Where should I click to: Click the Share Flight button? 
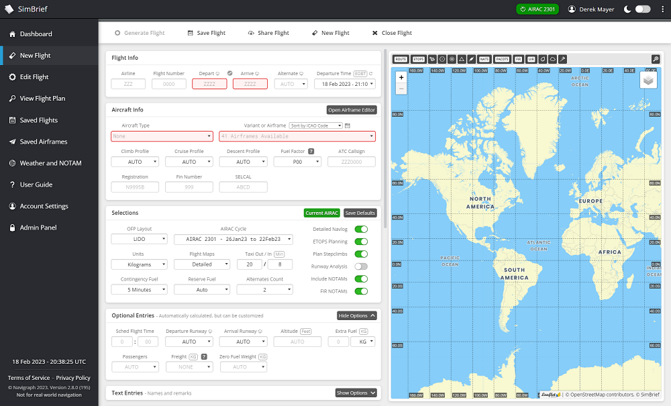(x=268, y=33)
